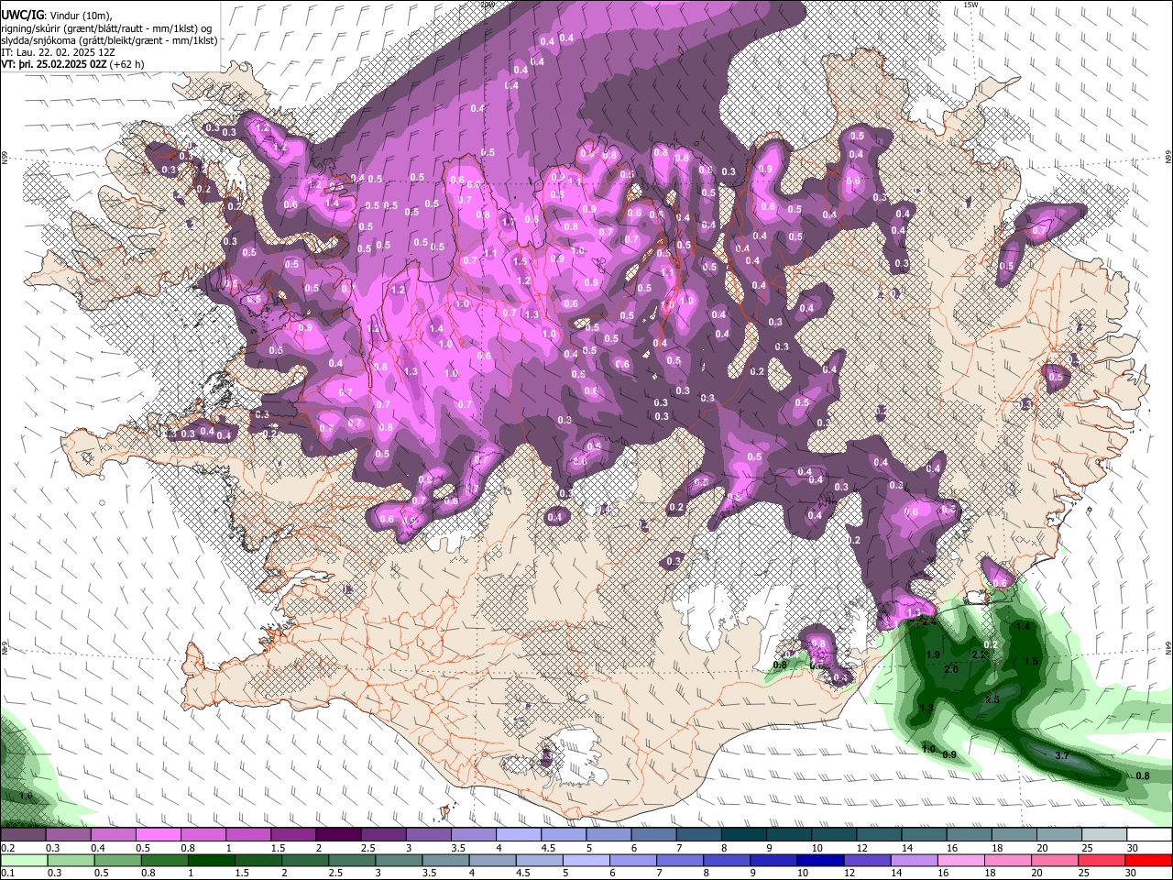Select the white snow legend swatch above 30
The image size is (1173, 880).
pyautogui.click(x=1148, y=835)
